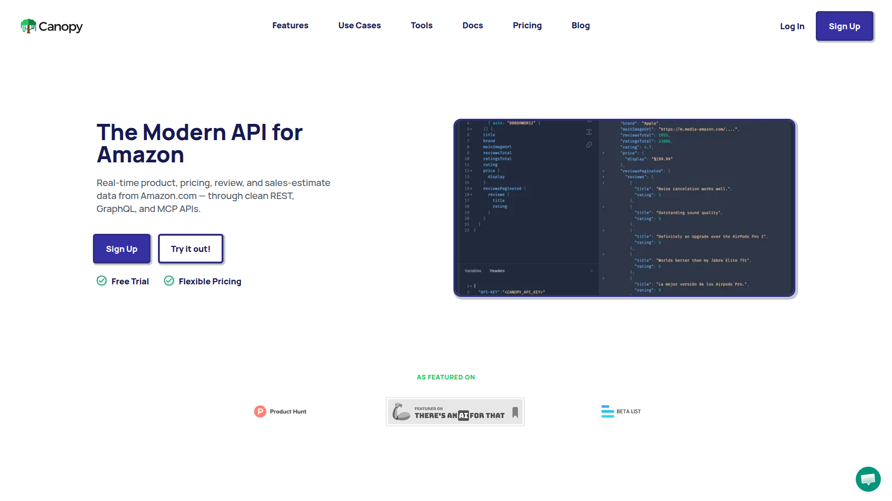Viewport: 892px width, 501px height.
Task: Click the Beta List logo icon
Action: point(608,411)
